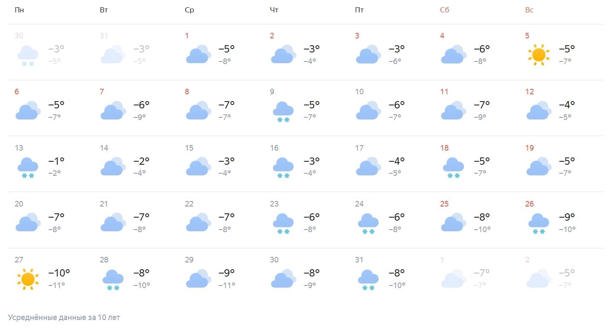Click the −1° temperature on the 13th
The image size is (613, 329).
coord(56,161)
